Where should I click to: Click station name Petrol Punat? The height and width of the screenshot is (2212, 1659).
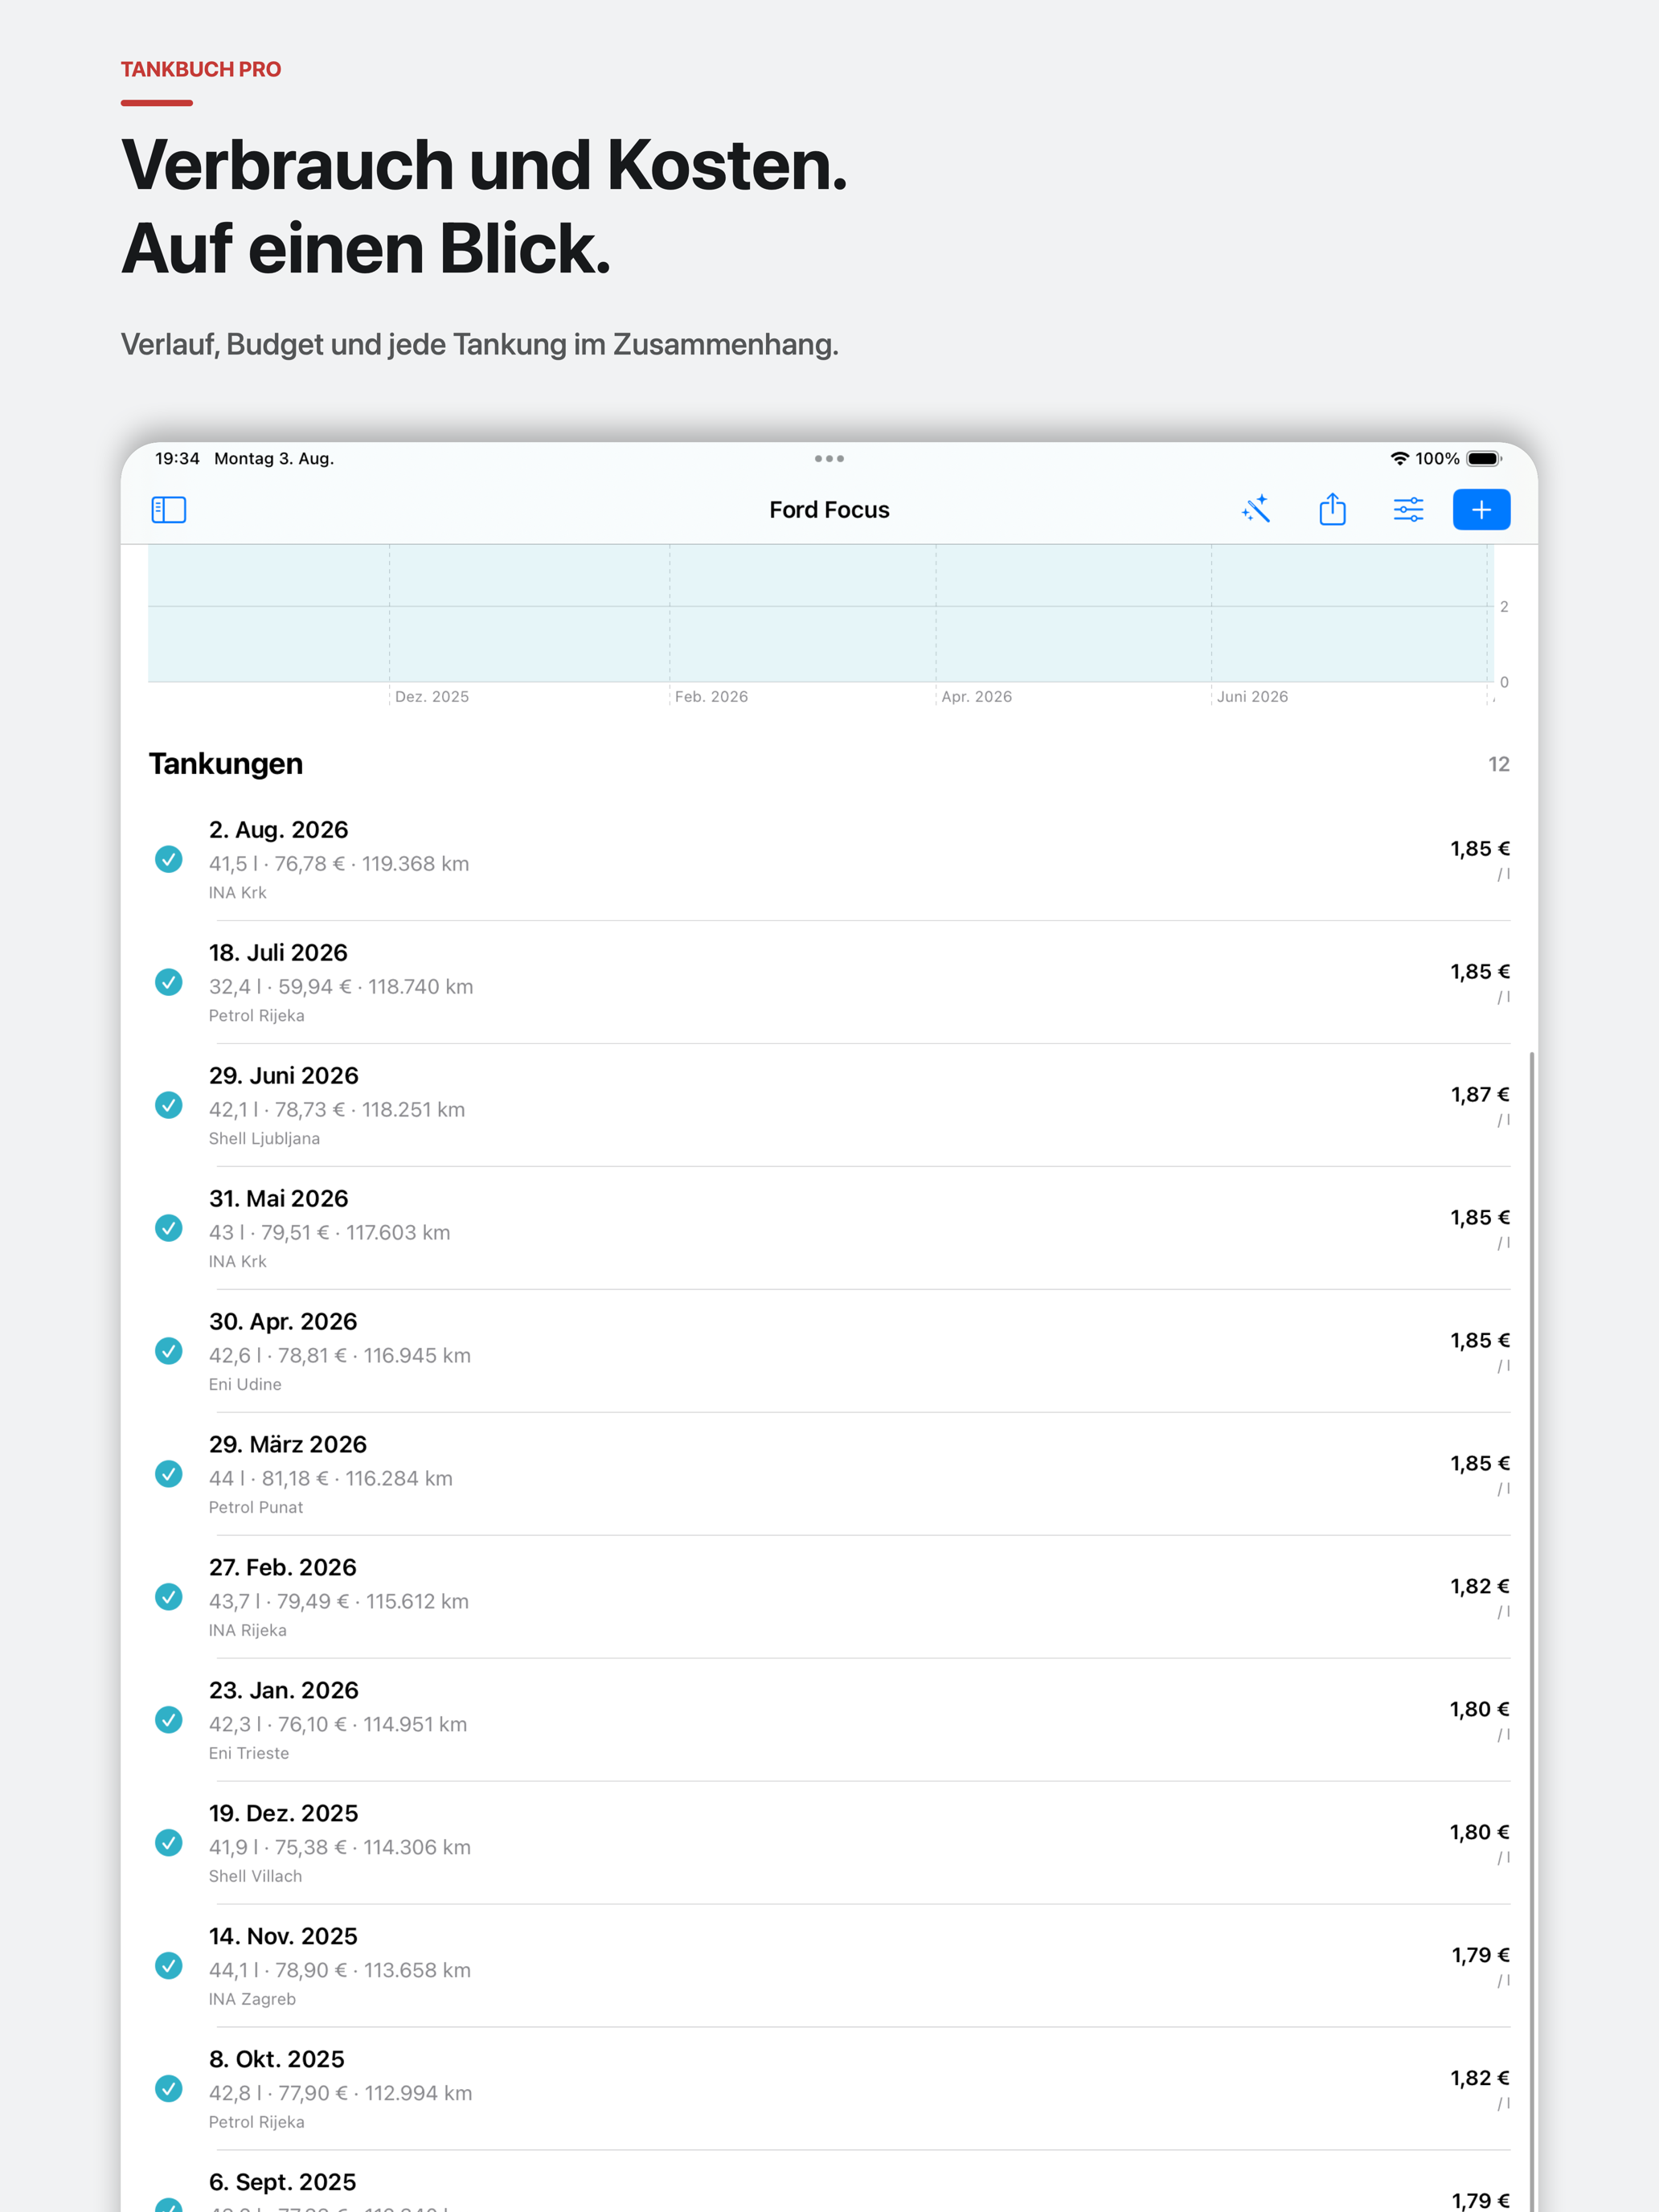click(x=256, y=1508)
